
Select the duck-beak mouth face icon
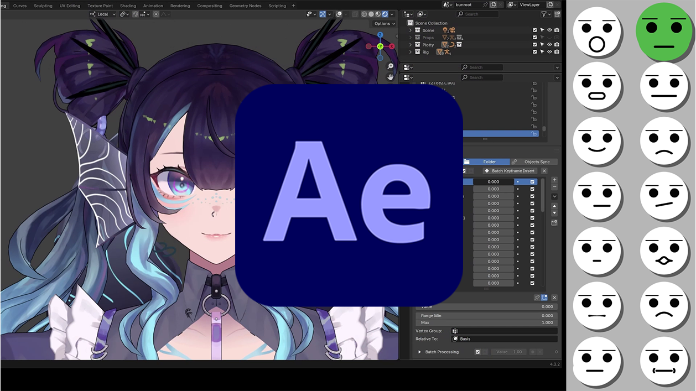pos(664,251)
